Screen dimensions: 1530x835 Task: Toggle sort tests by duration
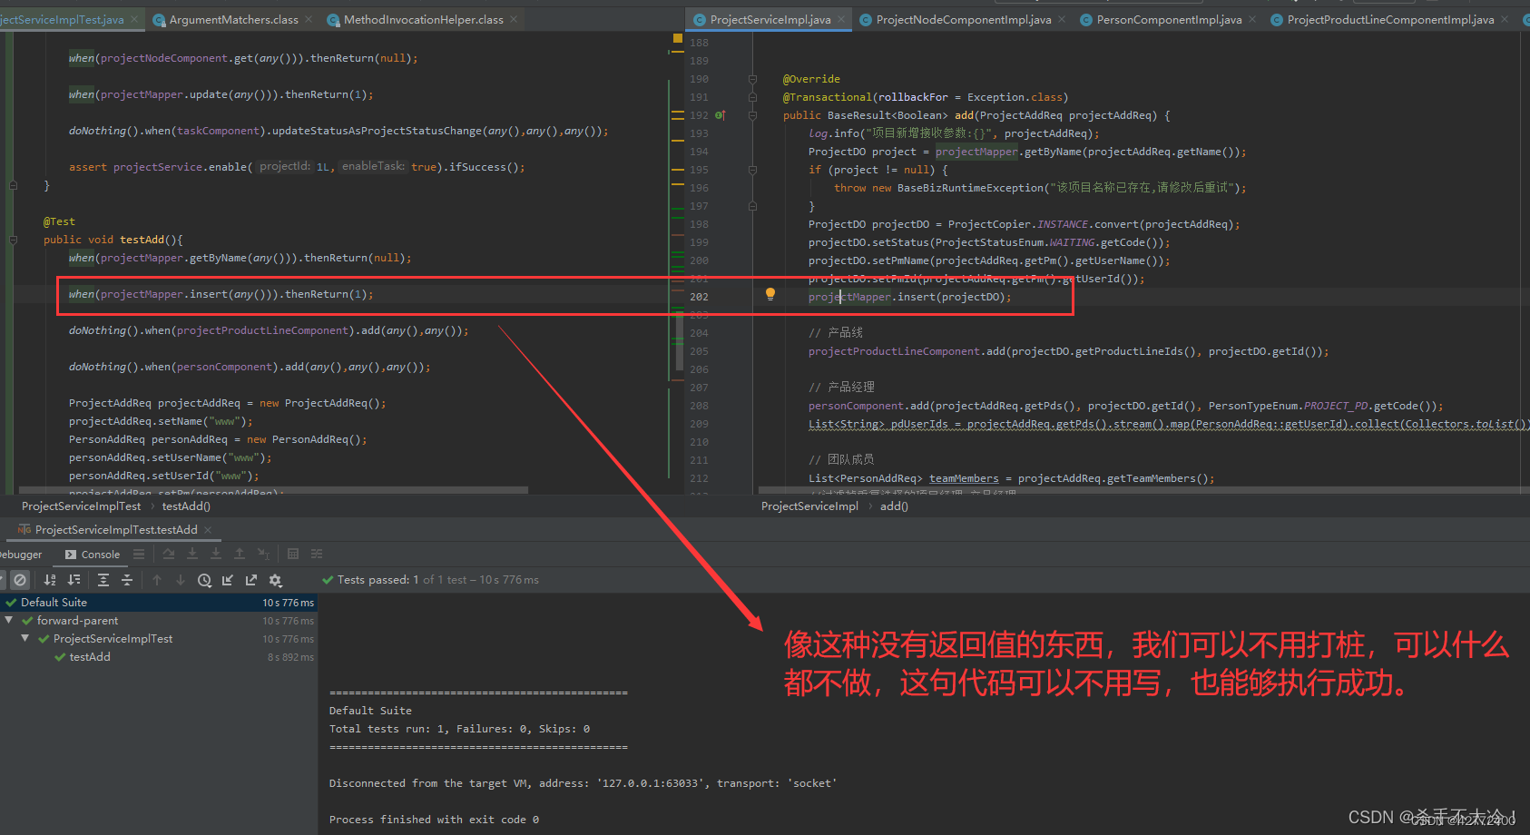coord(74,580)
